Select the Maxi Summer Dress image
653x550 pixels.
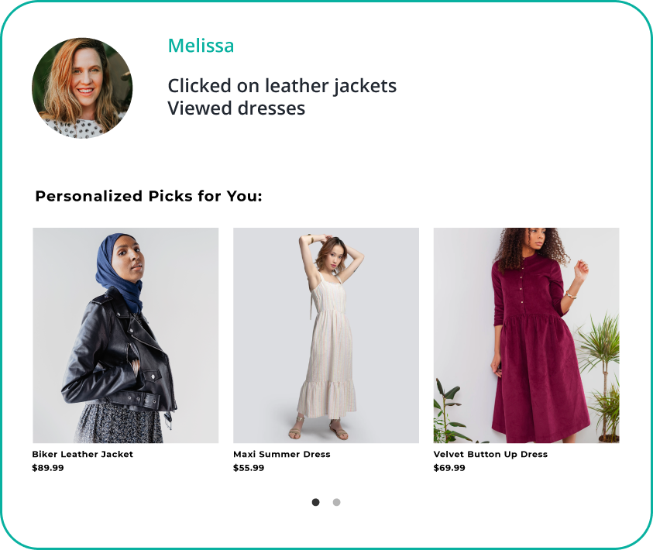coord(326,335)
